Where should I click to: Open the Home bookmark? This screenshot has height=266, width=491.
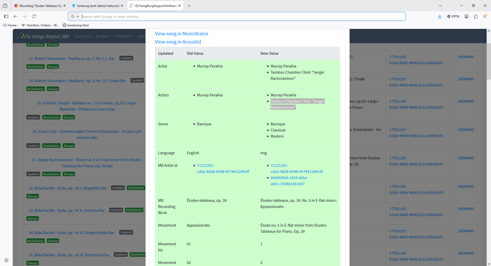pyautogui.click(x=10, y=25)
